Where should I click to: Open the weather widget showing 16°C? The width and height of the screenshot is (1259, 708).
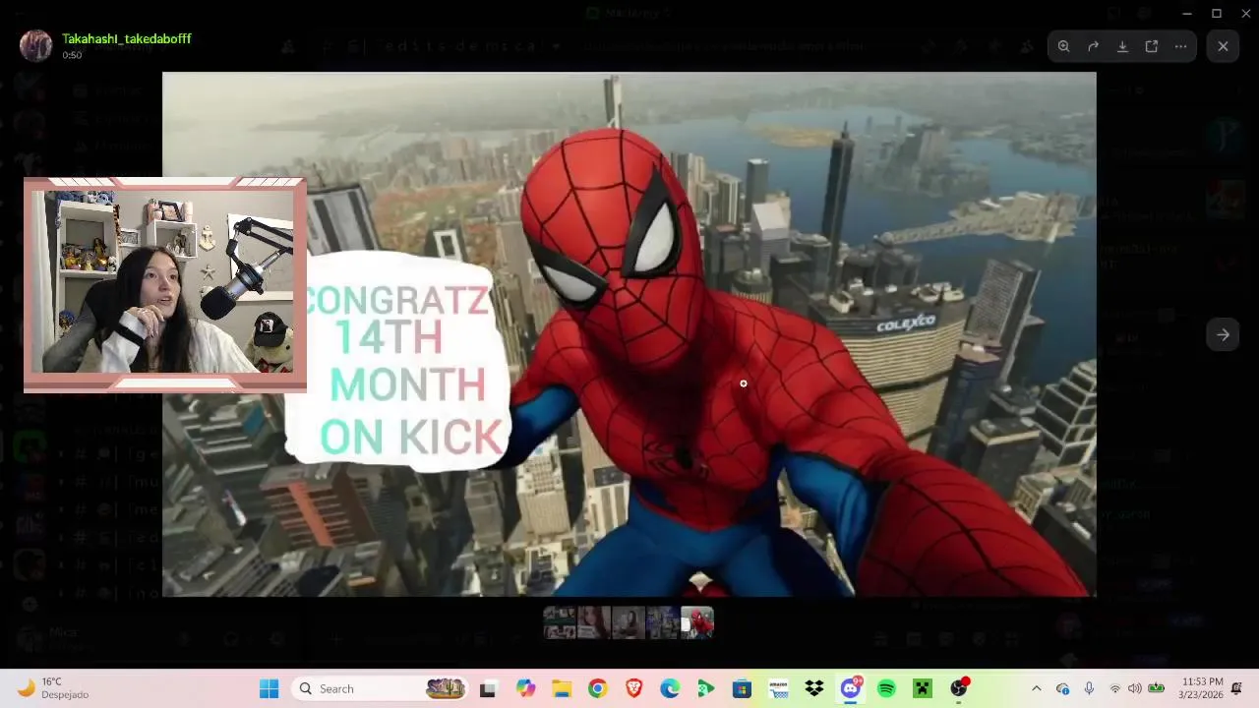click(54, 688)
